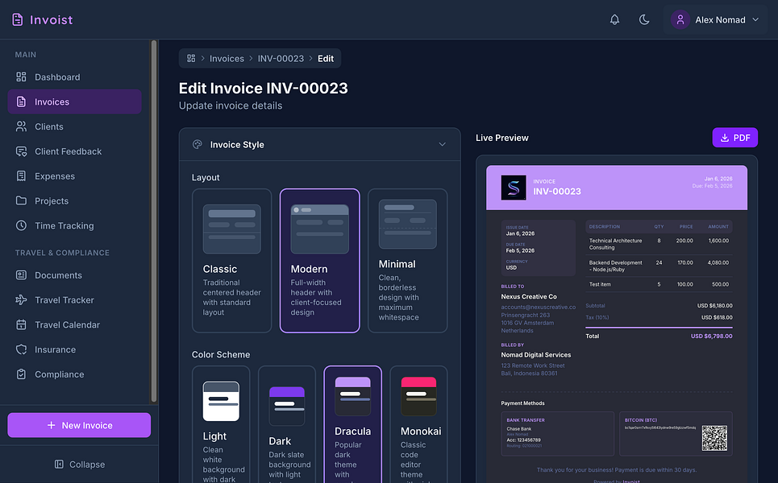Toggle dark mode moon icon
Viewport: 778px width, 483px height.
(x=644, y=20)
